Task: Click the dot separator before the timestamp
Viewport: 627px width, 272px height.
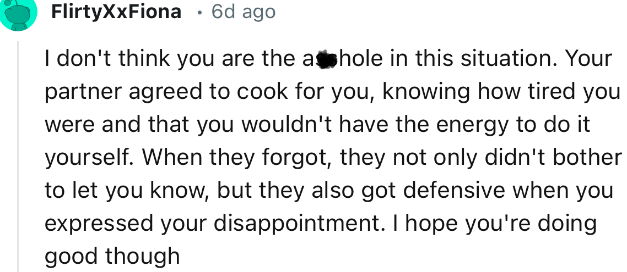Action: point(199,14)
